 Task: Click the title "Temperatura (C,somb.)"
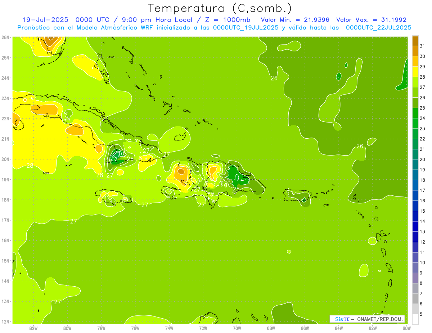point(220,8)
